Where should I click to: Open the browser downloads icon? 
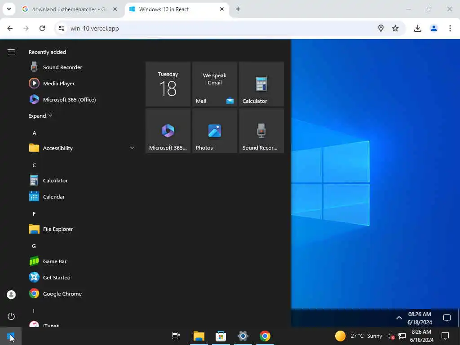418,28
